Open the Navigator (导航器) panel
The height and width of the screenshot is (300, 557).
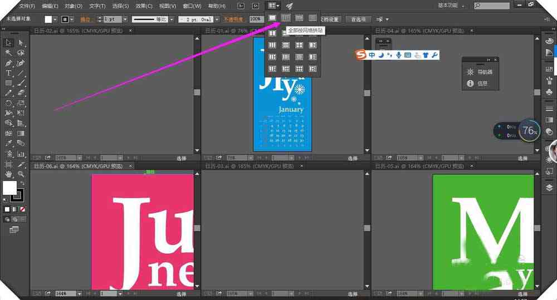click(480, 72)
